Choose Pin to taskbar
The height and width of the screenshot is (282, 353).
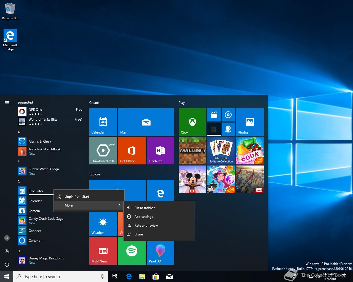click(x=159, y=208)
